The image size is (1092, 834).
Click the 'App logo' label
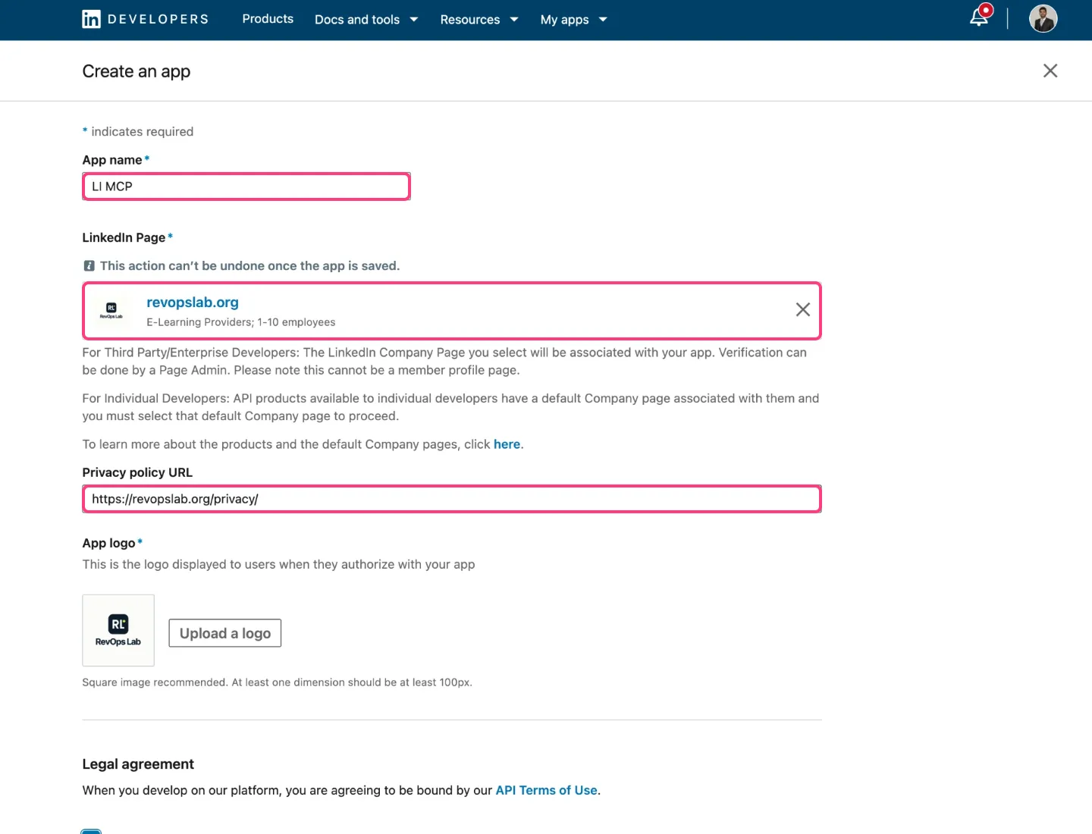(109, 543)
